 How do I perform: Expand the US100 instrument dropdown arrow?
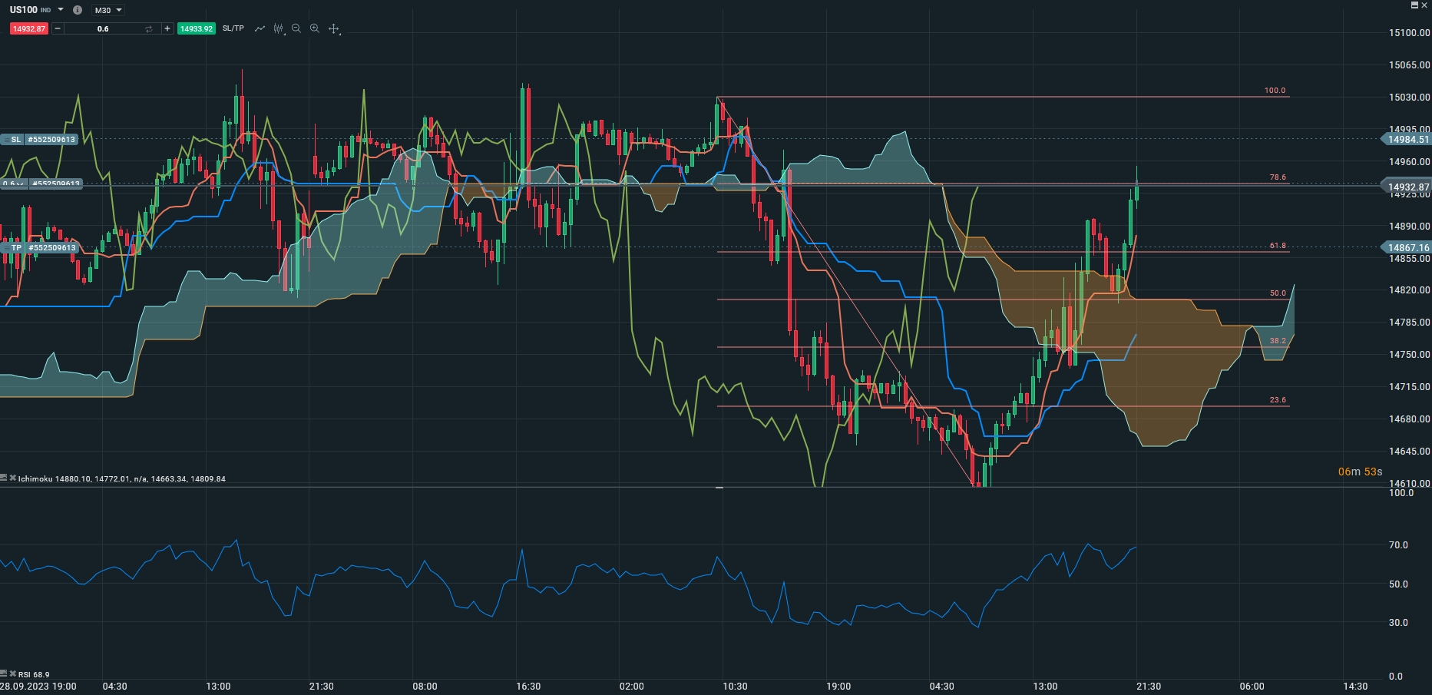(61, 10)
